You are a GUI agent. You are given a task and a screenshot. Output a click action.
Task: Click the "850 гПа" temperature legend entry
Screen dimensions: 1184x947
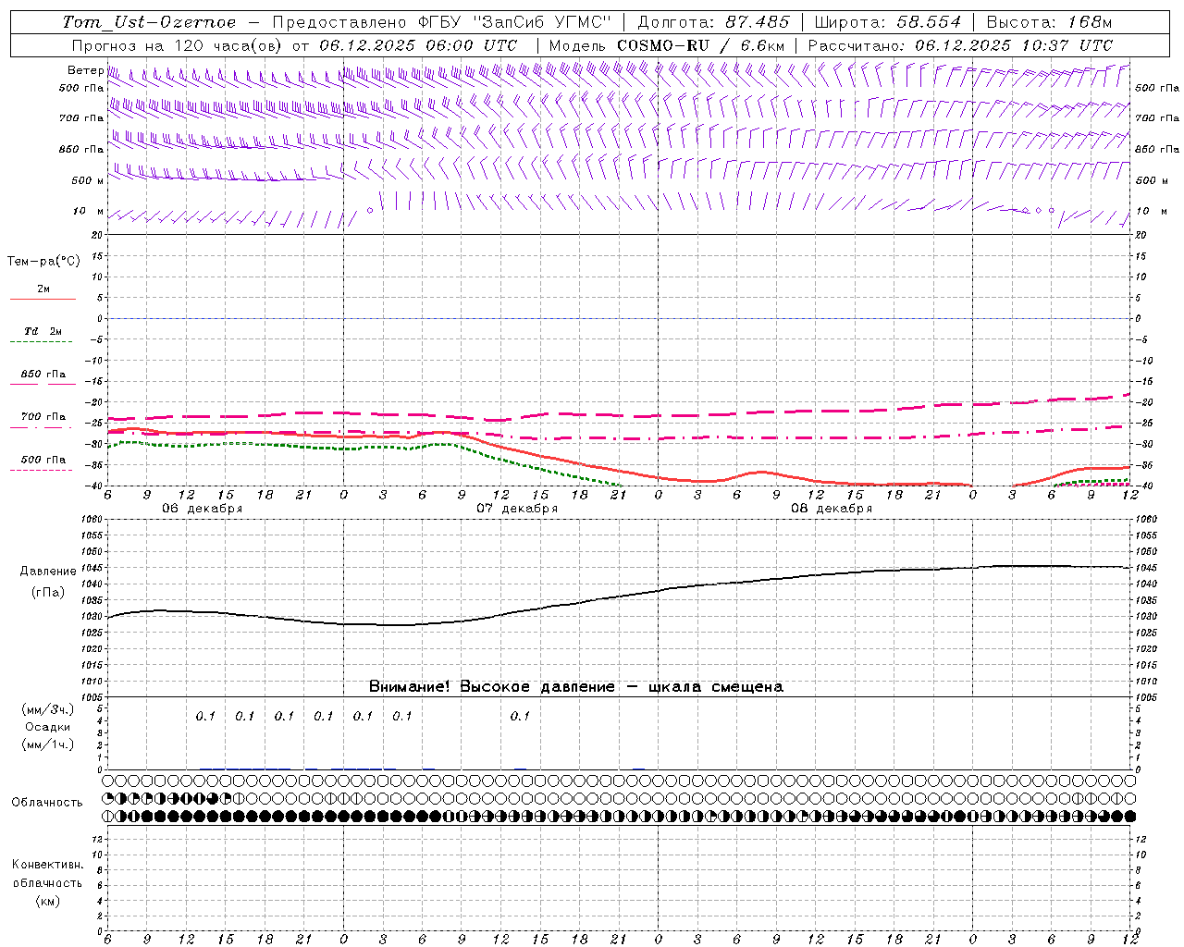coord(43,375)
